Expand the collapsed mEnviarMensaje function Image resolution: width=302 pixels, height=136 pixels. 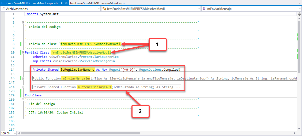coord(23,78)
